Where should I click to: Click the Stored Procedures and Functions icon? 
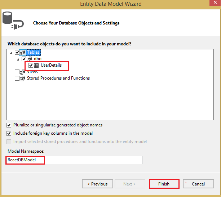click(23, 79)
